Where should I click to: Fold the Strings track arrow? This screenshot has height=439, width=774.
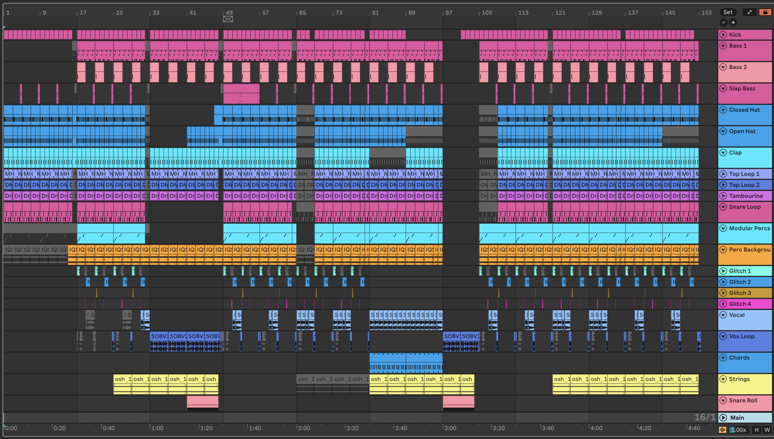pyautogui.click(x=723, y=379)
